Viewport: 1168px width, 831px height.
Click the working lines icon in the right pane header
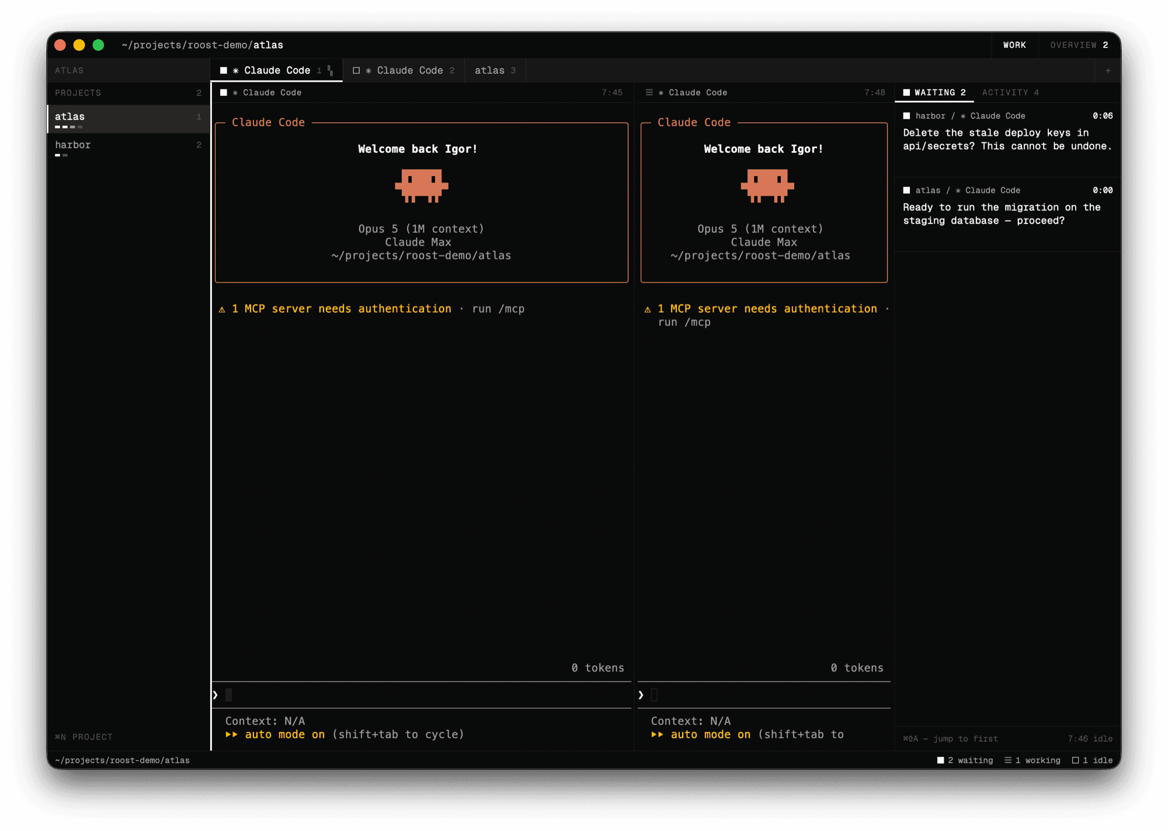pos(649,92)
